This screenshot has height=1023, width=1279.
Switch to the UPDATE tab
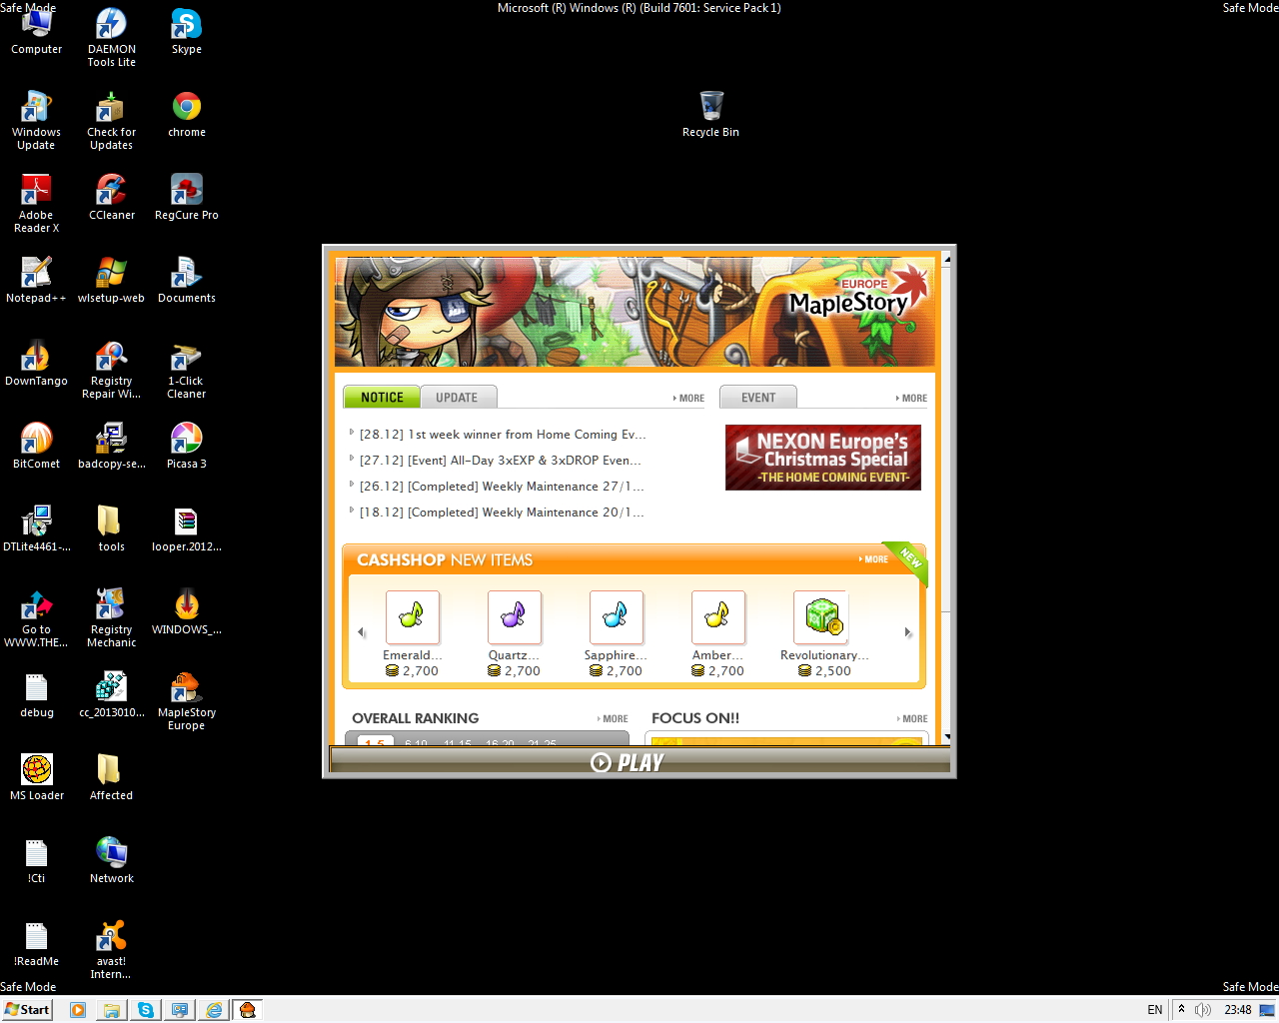click(x=458, y=397)
